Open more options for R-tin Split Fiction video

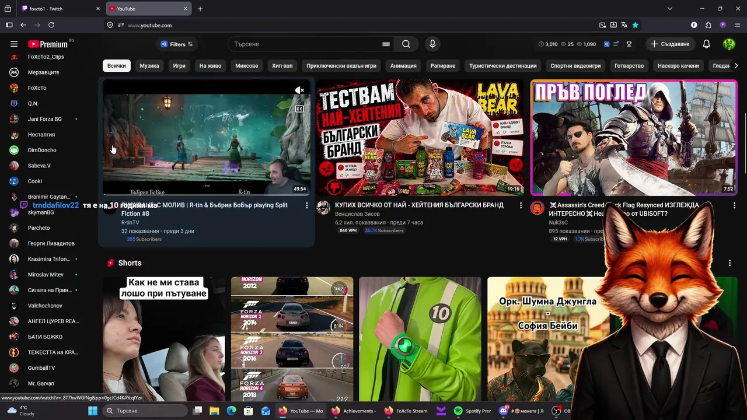click(x=307, y=205)
